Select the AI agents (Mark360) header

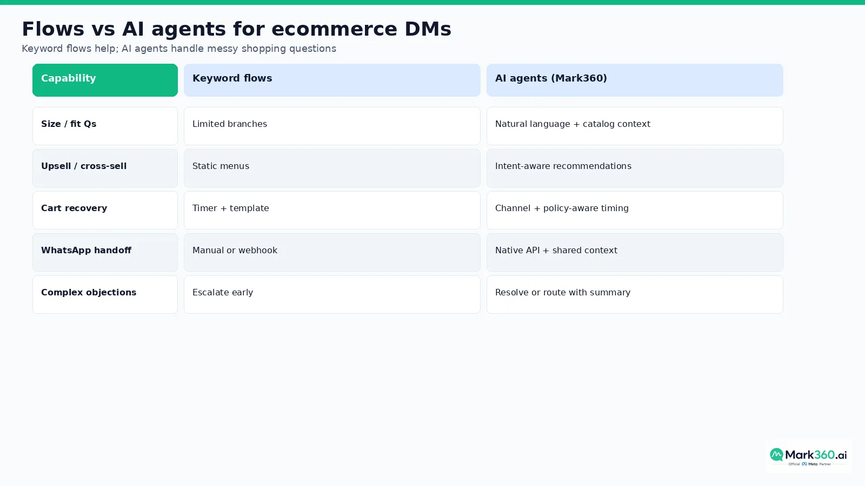click(635, 80)
